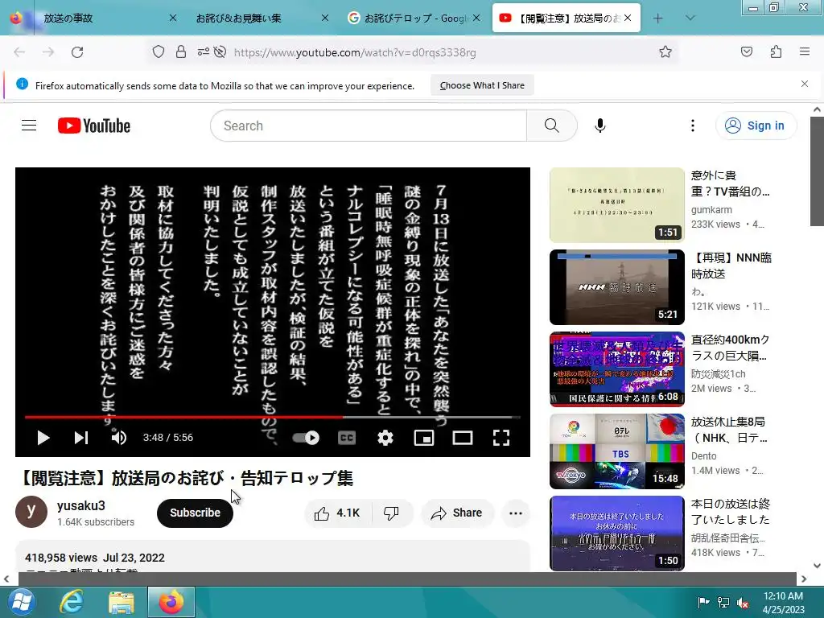This screenshot has height=618, width=824.
Task: Seek on the red video progress bar
Action: click(x=272, y=418)
